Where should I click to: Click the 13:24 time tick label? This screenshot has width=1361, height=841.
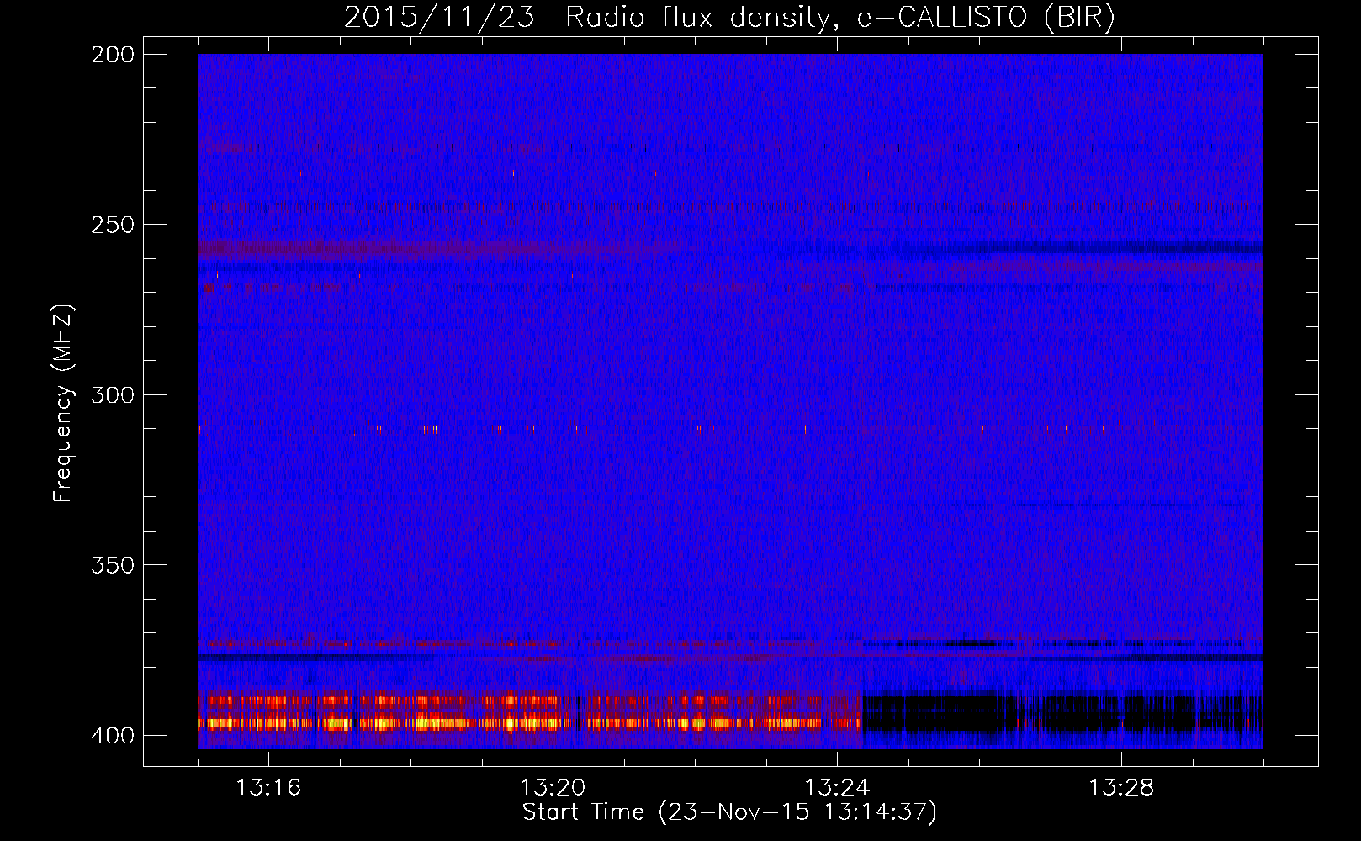pos(837,787)
